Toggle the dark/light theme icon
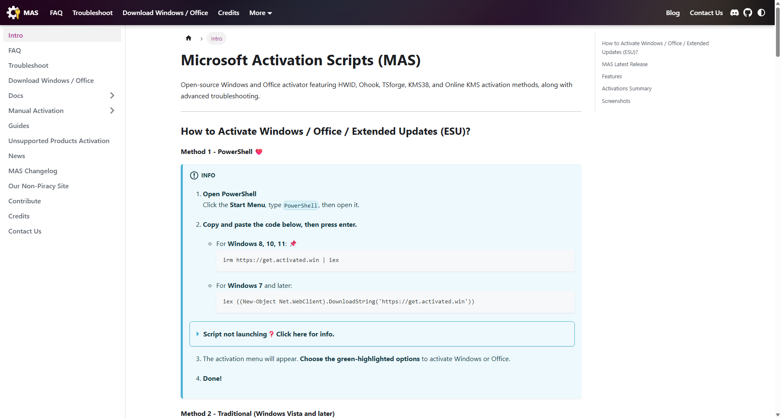 (x=761, y=13)
